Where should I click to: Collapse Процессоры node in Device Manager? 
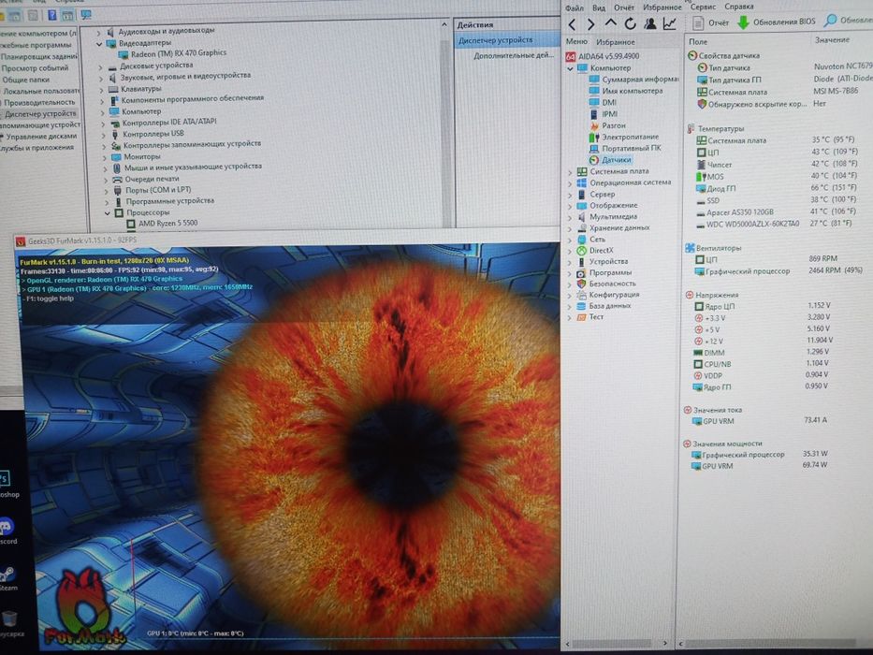107,213
